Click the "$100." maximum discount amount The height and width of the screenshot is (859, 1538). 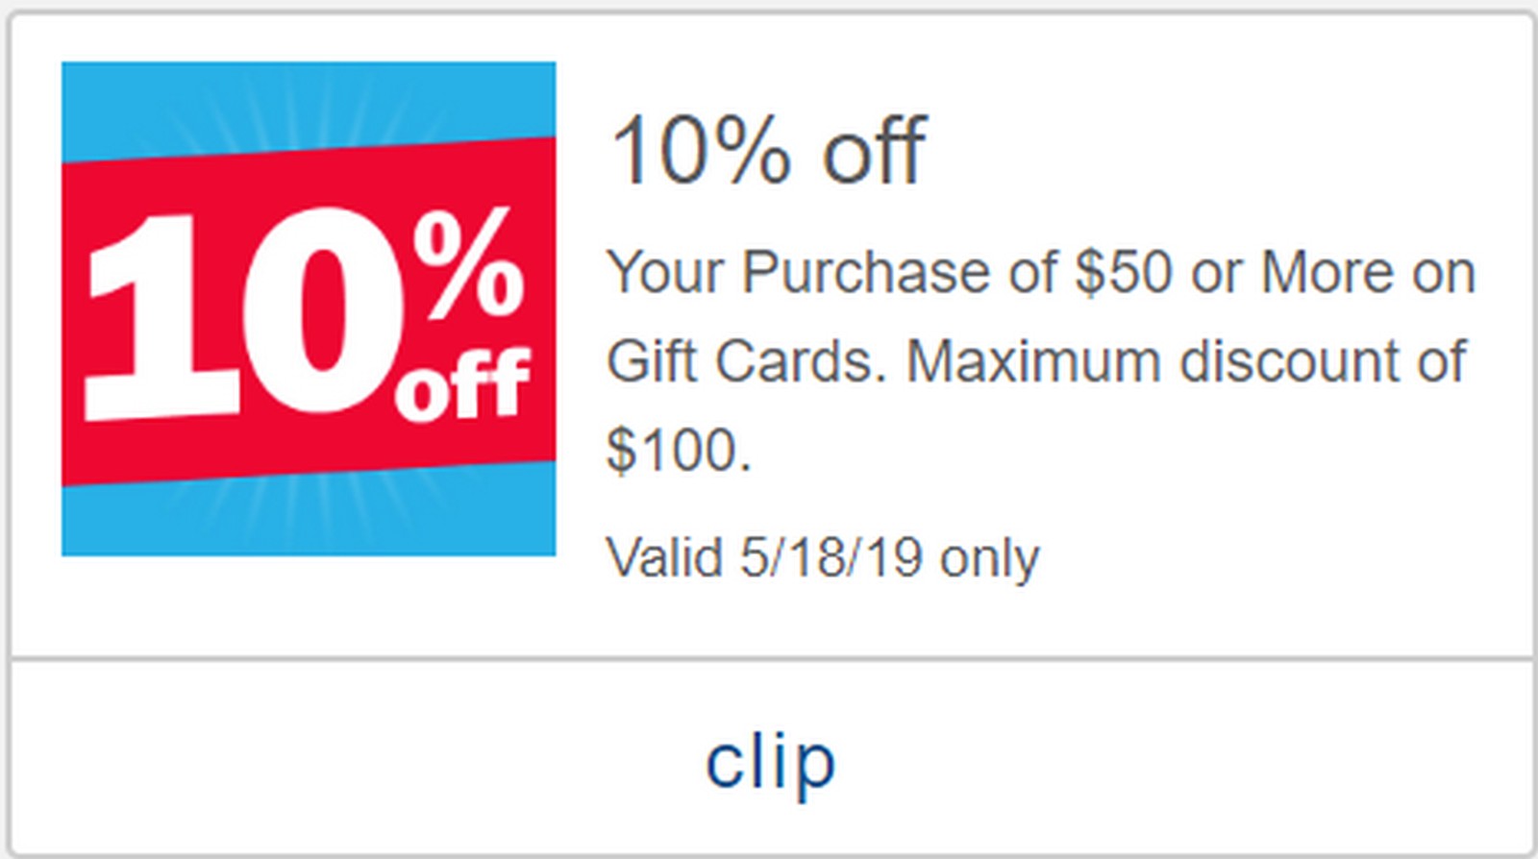click(679, 450)
